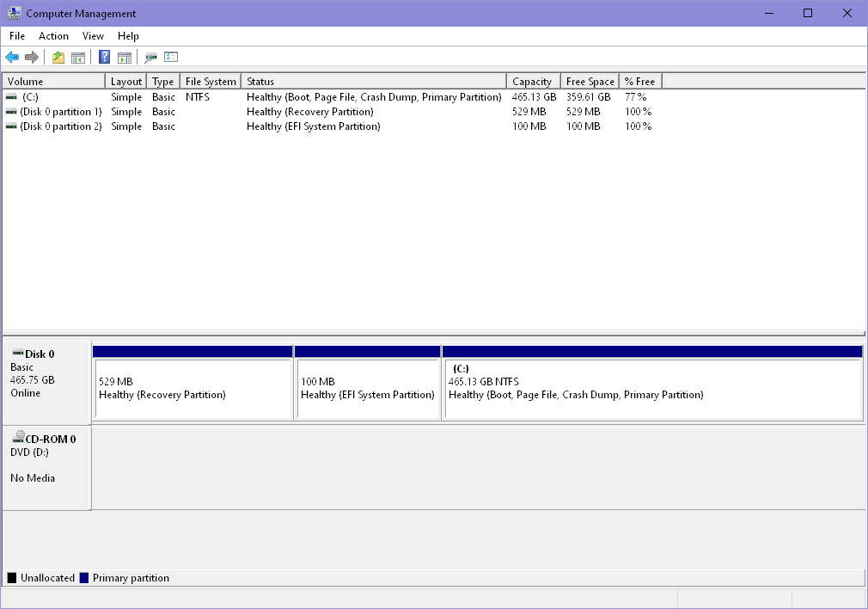
Task: Click the drive icon of Disk 0 partition 2
Action: [x=11, y=126]
